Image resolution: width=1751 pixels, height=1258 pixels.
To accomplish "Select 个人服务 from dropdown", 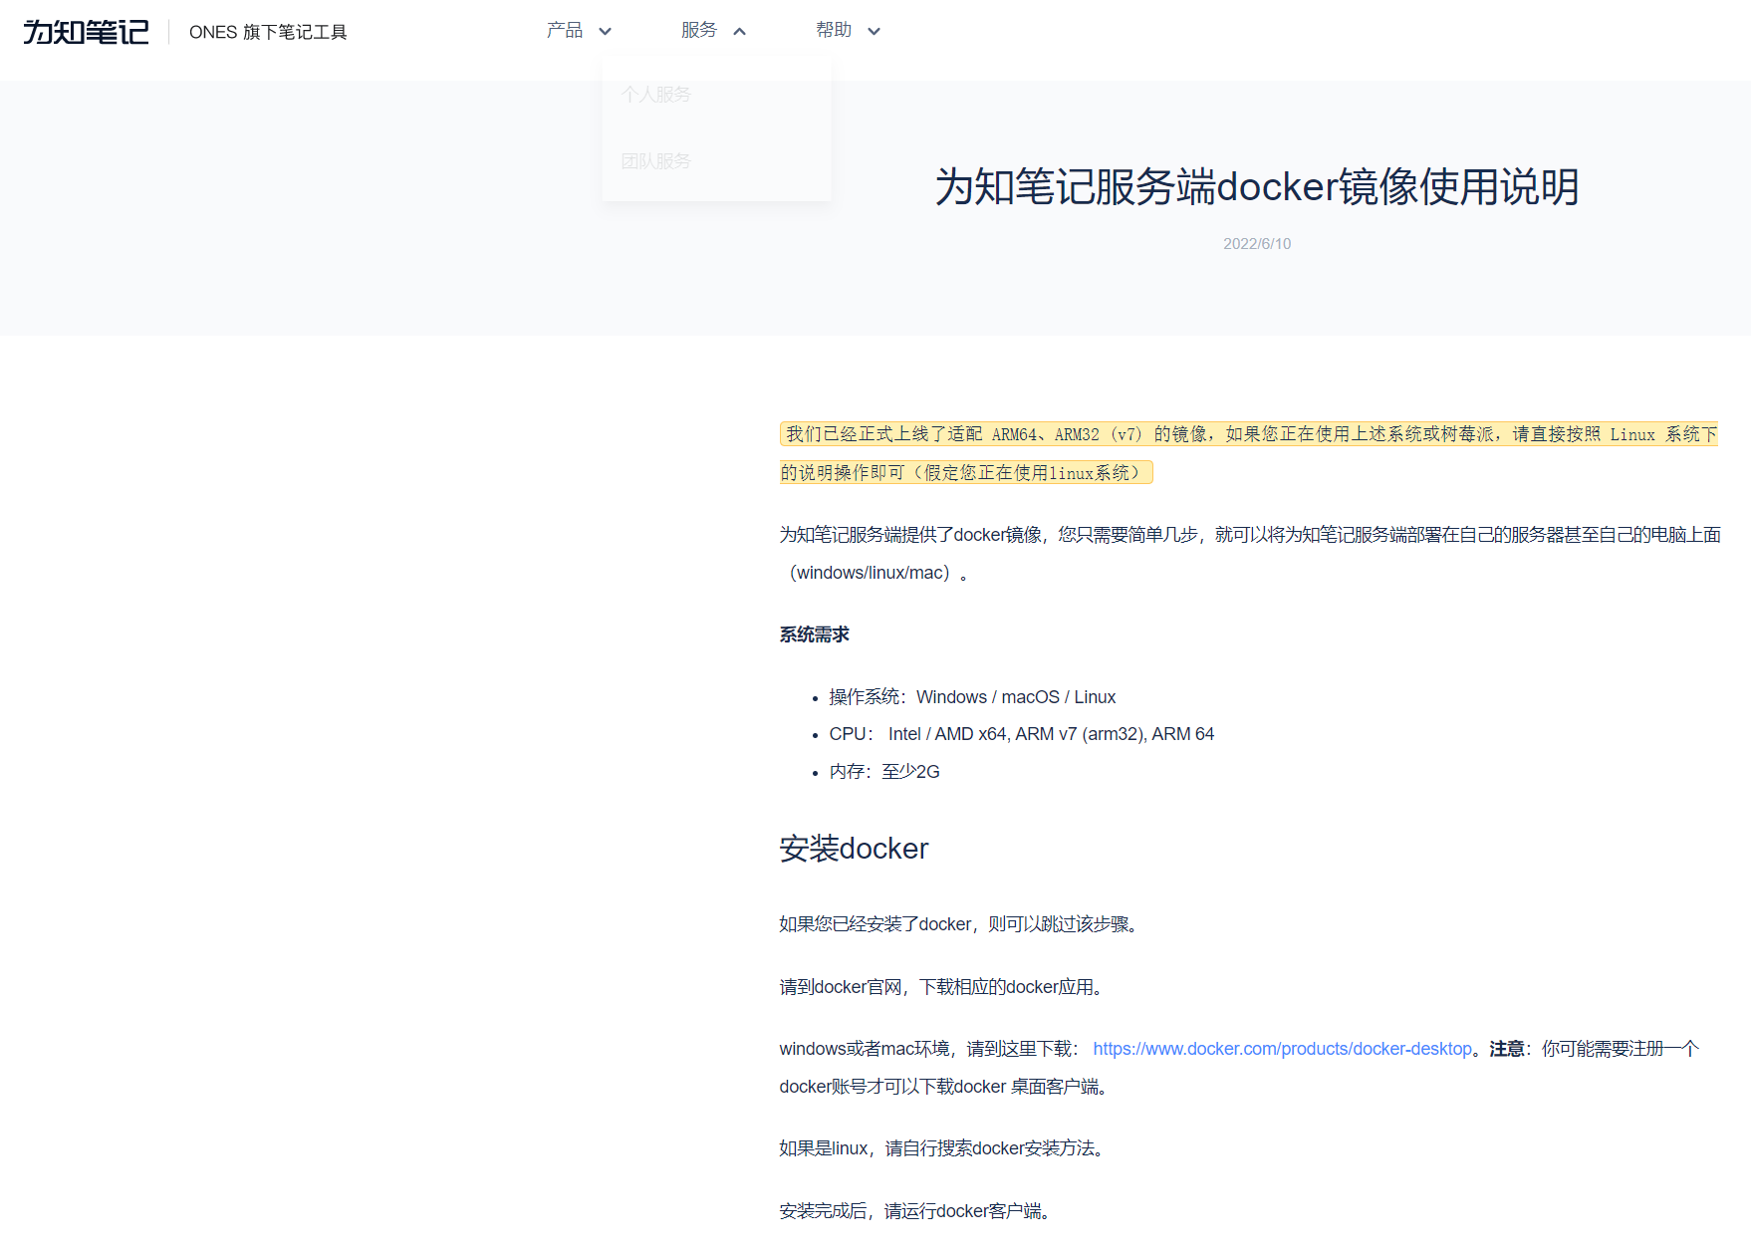I will click(x=656, y=94).
